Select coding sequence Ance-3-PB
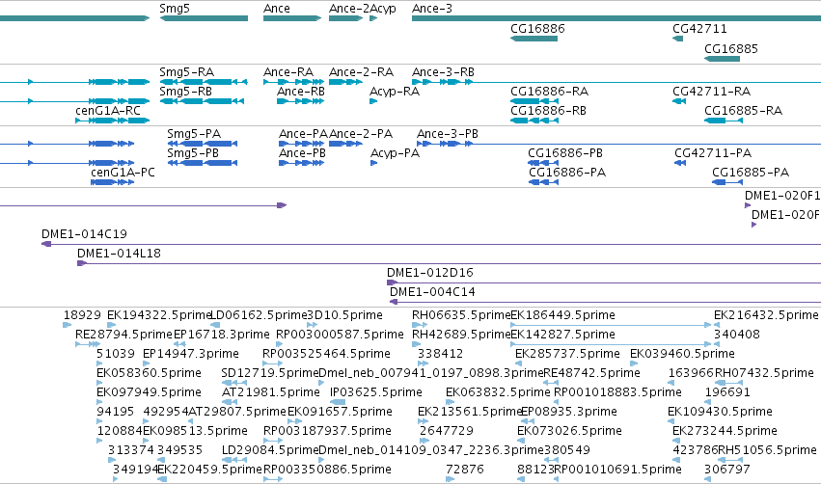Viewport: 821px width, 484px height. pos(619,144)
